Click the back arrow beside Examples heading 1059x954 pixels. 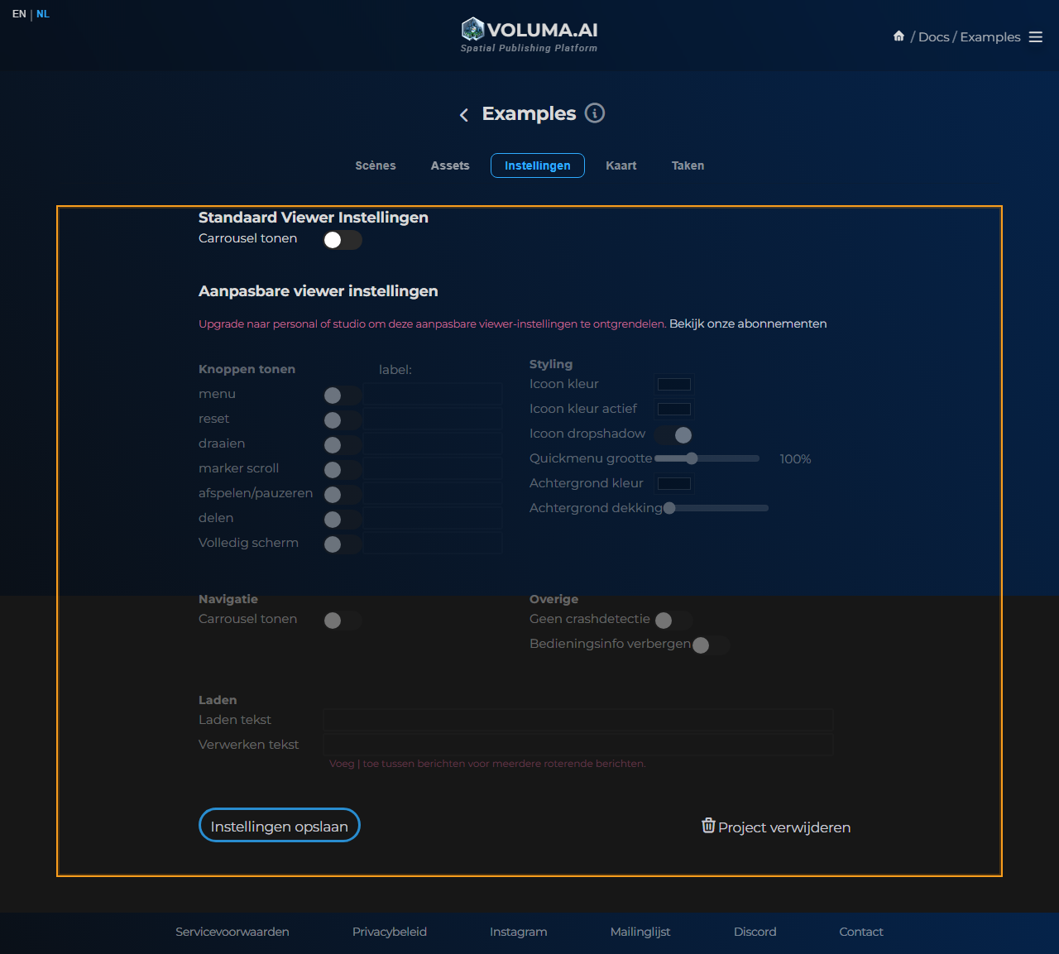464,115
